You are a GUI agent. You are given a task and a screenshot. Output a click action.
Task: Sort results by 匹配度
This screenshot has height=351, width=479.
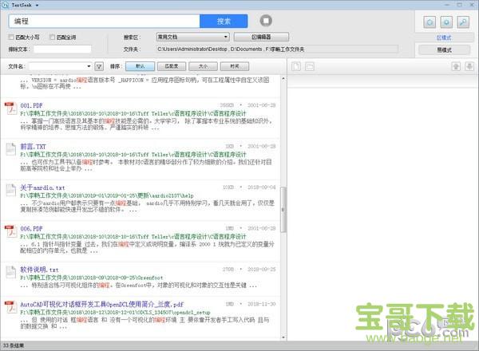pos(172,66)
